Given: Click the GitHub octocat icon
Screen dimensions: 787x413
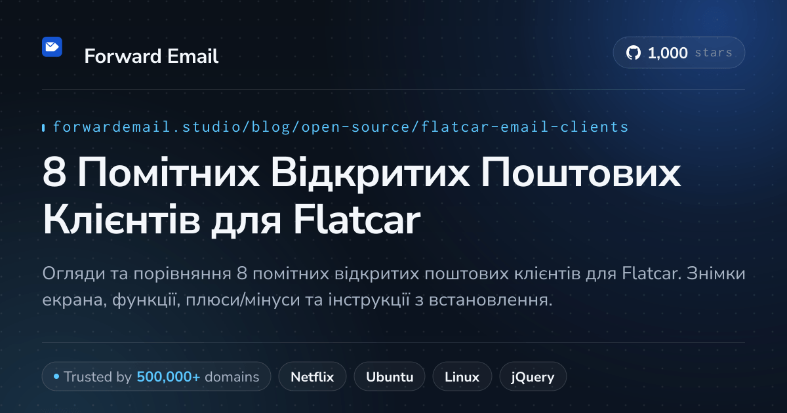Looking at the screenshot, I should pos(634,53).
